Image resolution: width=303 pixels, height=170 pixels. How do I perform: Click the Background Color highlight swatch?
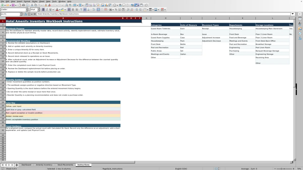(x=63, y=10)
